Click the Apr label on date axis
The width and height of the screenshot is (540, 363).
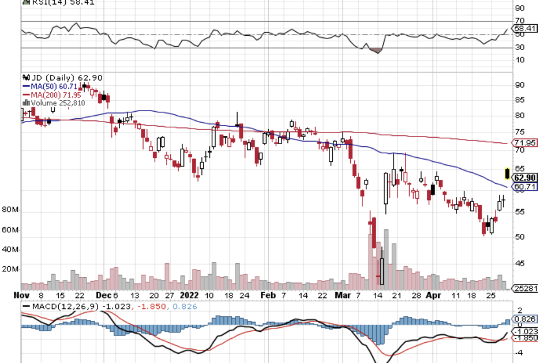point(432,294)
